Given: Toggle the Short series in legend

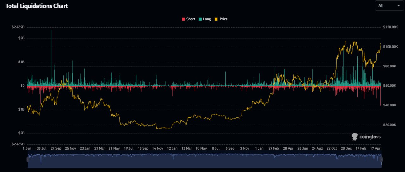Looking at the screenshot, I should [188, 19].
